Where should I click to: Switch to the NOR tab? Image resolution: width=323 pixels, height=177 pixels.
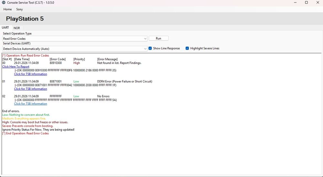click(x=17, y=28)
